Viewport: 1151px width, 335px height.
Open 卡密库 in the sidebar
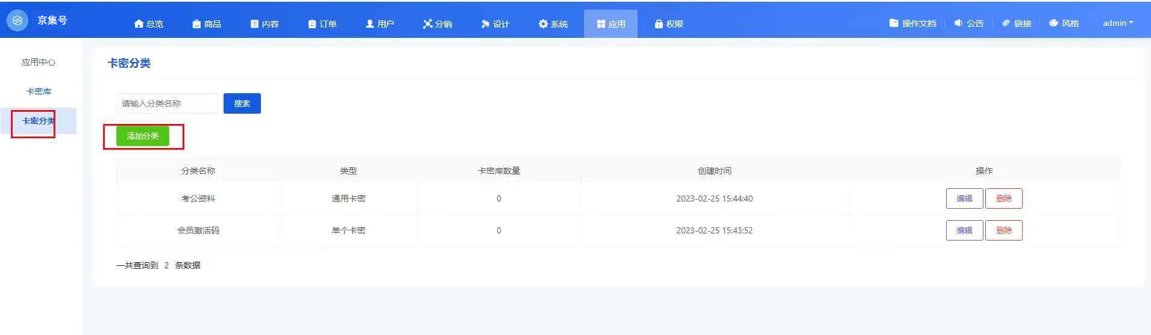pos(39,91)
